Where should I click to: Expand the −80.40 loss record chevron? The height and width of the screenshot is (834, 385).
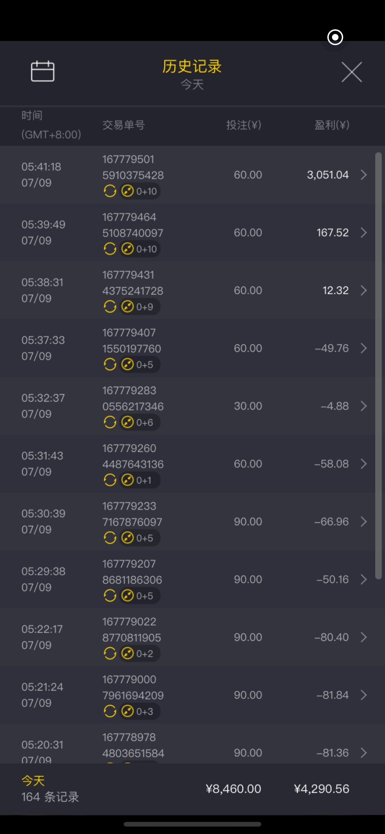coord(364,637)
